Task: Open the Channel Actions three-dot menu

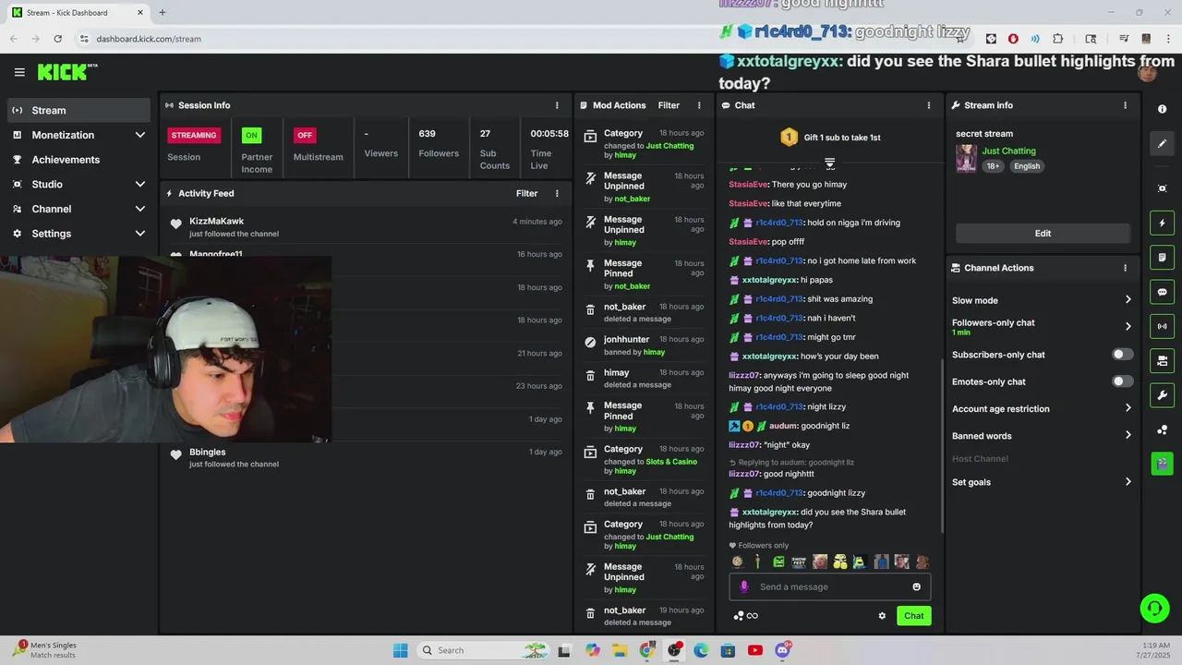Action: point(1125,268)
